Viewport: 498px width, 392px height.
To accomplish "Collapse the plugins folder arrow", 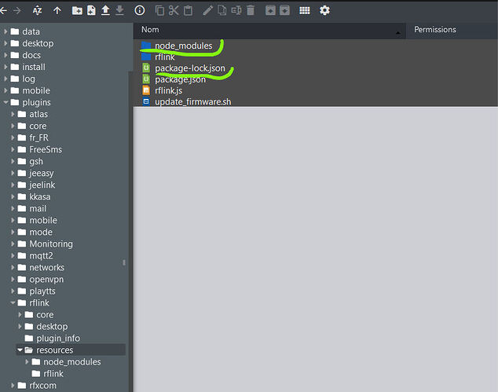I will coord(5,102).
